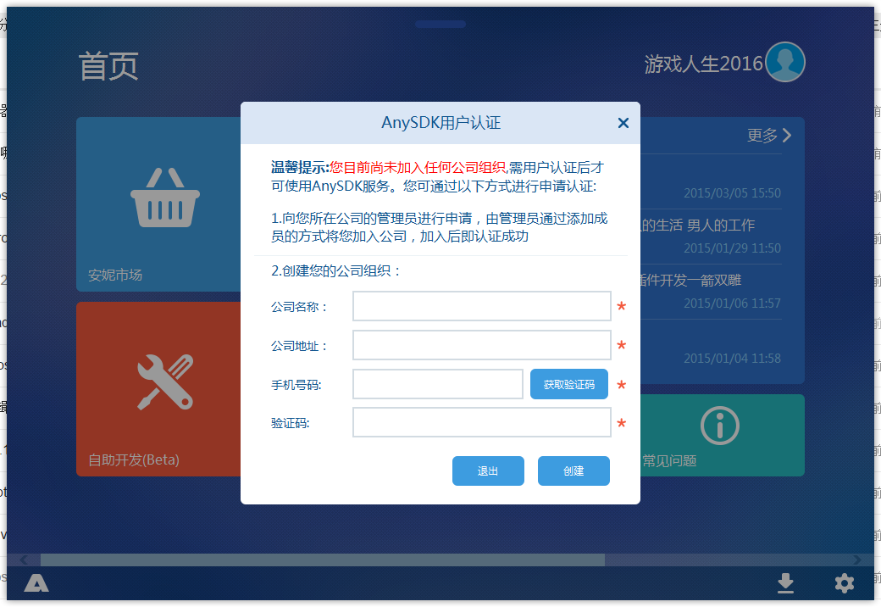Screen dimensions: 881x607
Task: Focus the 手机号码 input field
Action: coord(437,384)
